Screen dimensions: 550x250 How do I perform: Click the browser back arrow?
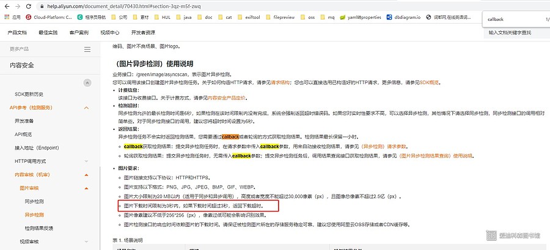point(7,6)
